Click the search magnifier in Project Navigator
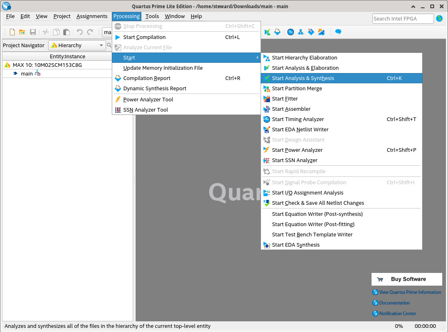 (109, 45)
